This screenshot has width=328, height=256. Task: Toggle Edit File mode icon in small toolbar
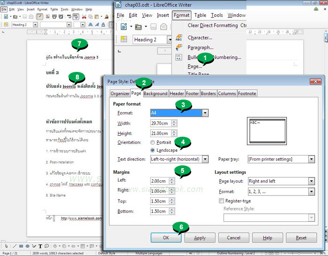coord(39,16)
